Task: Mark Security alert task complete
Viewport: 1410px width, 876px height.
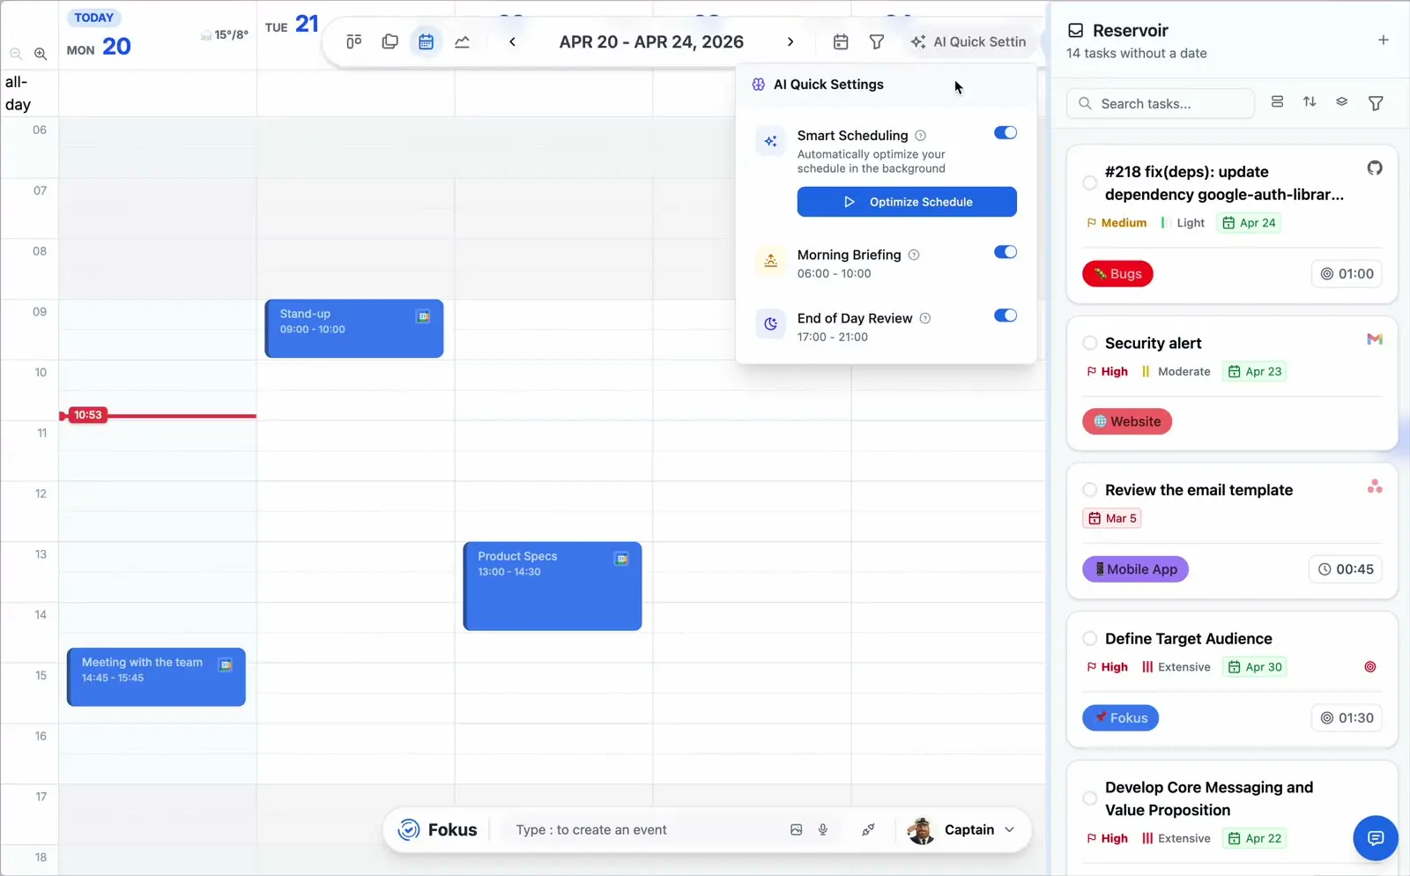Action: point(1090,343)
